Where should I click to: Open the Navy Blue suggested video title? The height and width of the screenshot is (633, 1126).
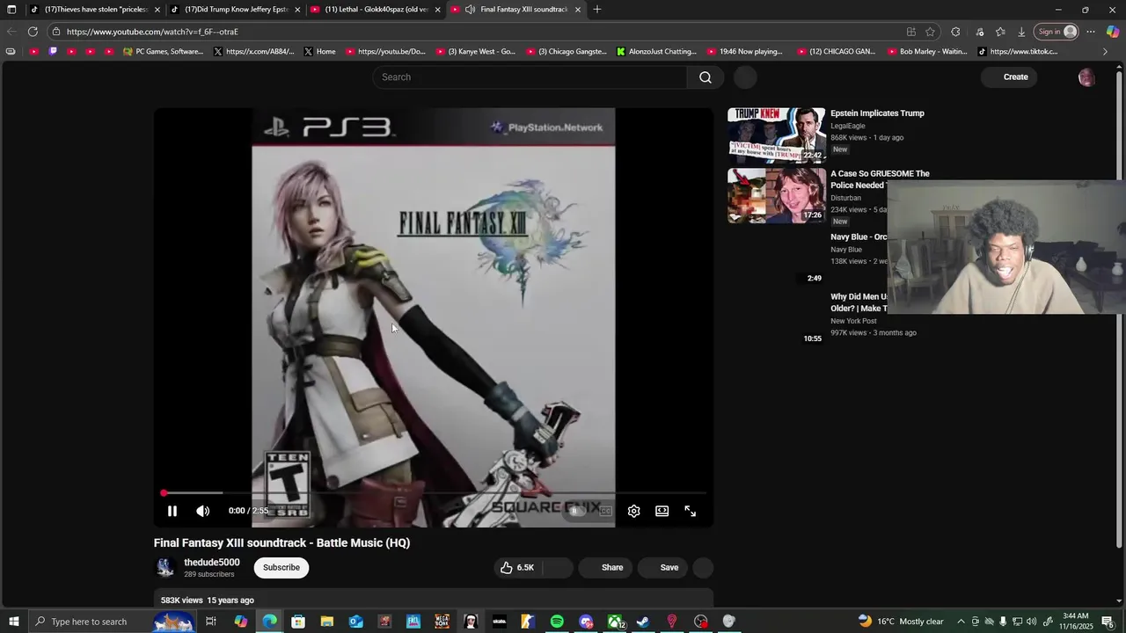[x=859, y=237]
